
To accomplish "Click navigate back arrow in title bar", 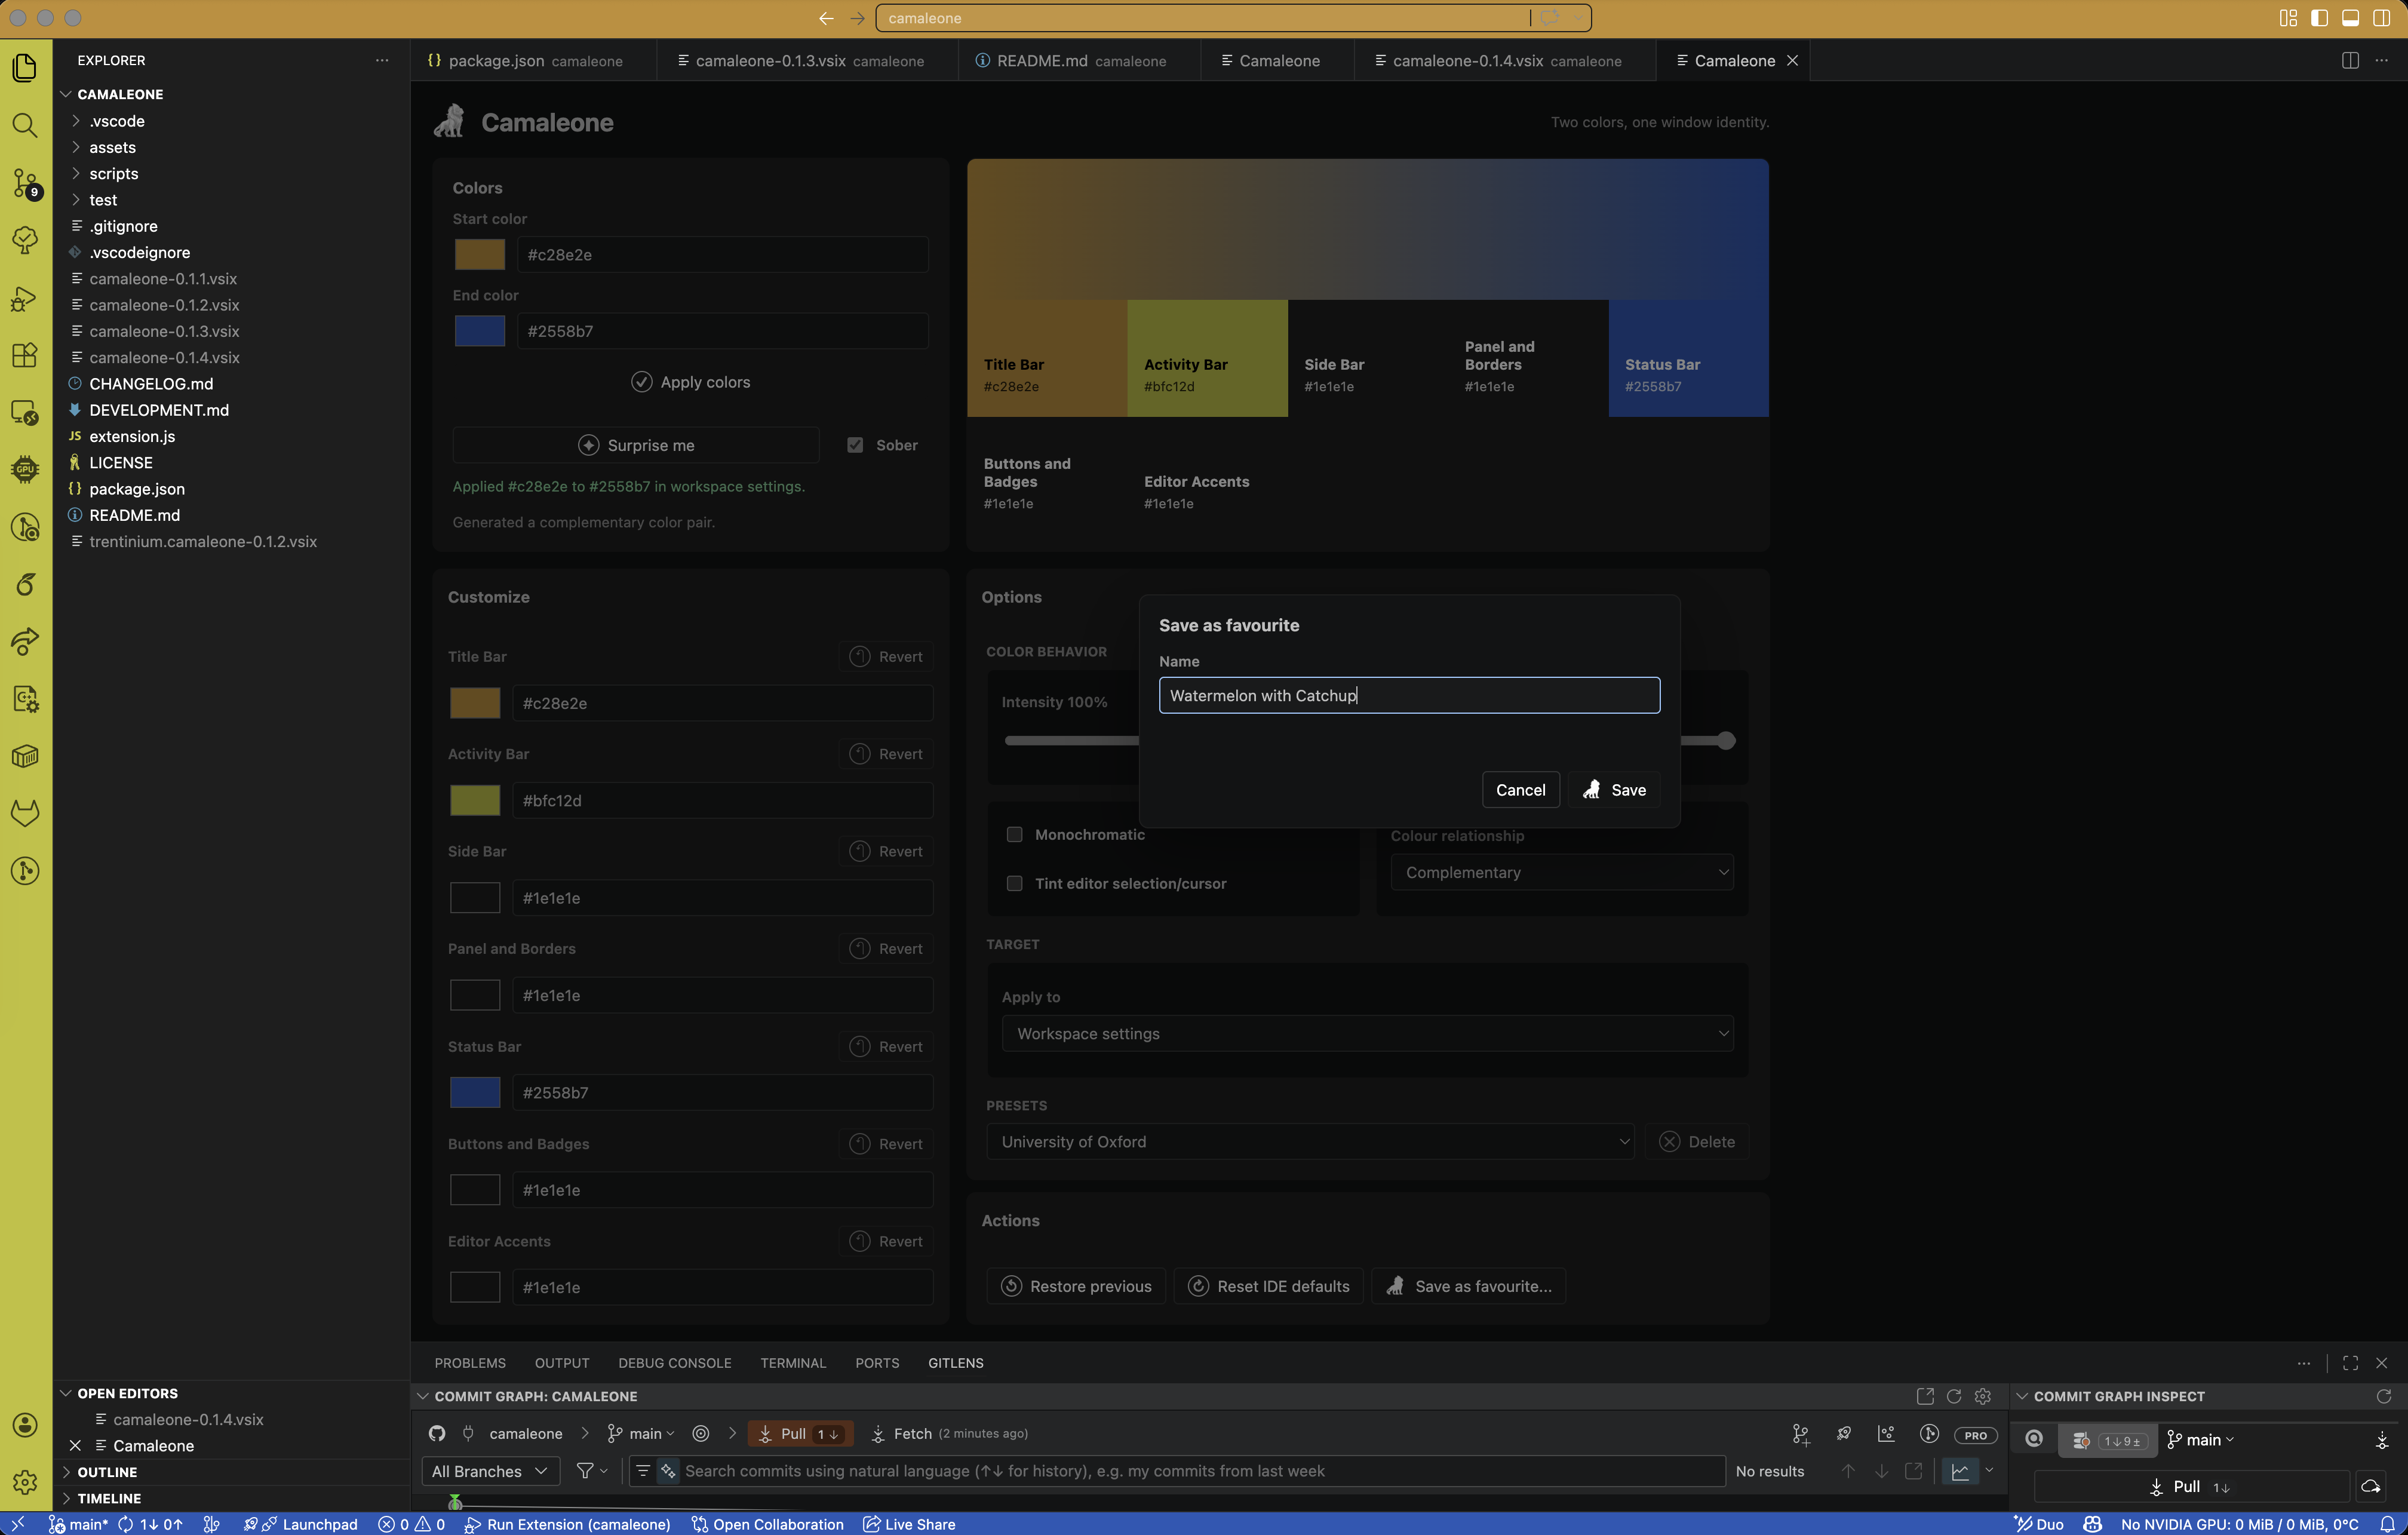I will 826,18.
